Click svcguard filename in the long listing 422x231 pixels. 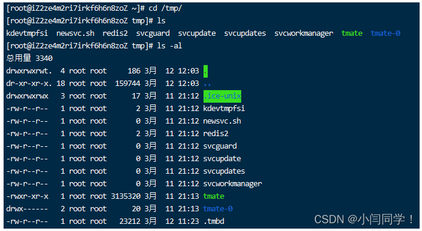point(220,146)
